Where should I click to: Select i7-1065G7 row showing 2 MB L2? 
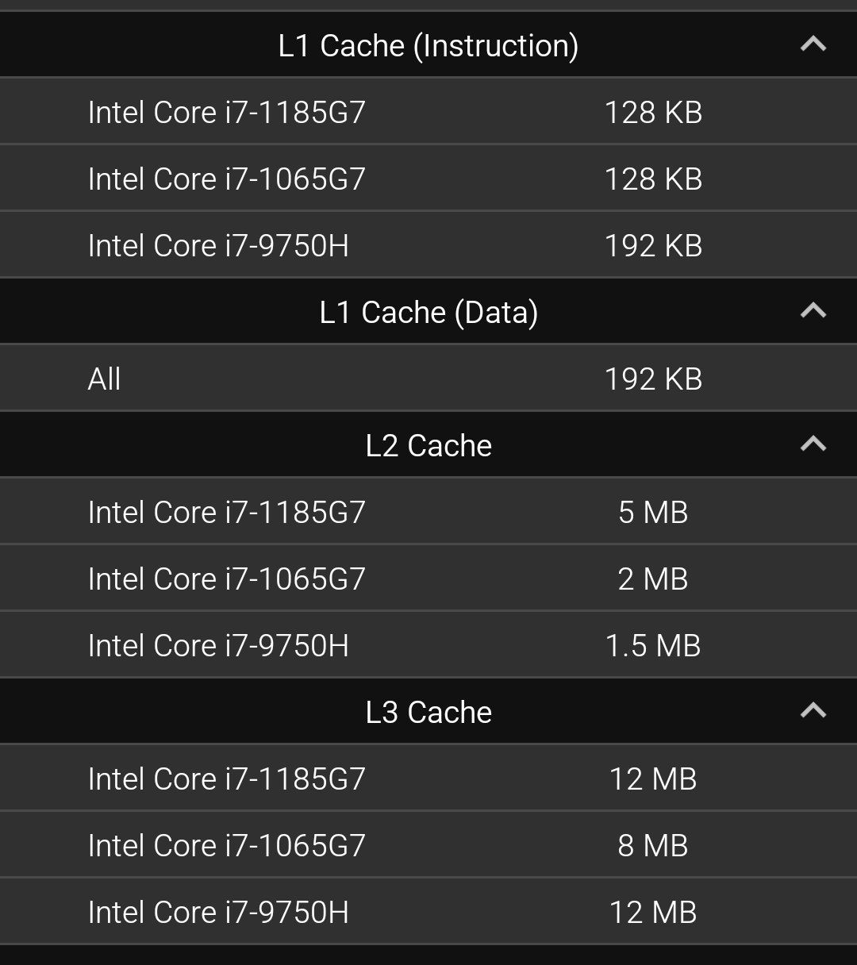pyautogui.click(x=428, y=579)
